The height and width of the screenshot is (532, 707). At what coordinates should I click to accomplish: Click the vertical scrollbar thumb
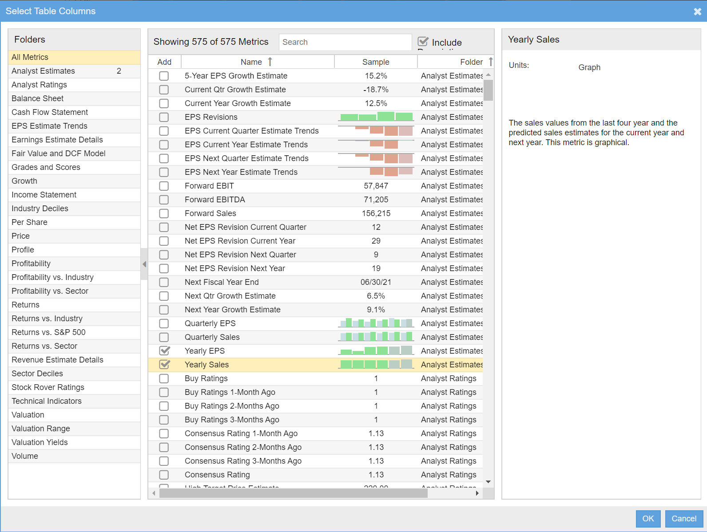coord(489,90)
